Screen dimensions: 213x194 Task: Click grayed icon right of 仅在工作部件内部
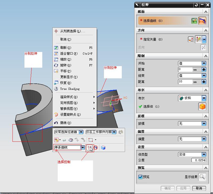coord(121,132)
